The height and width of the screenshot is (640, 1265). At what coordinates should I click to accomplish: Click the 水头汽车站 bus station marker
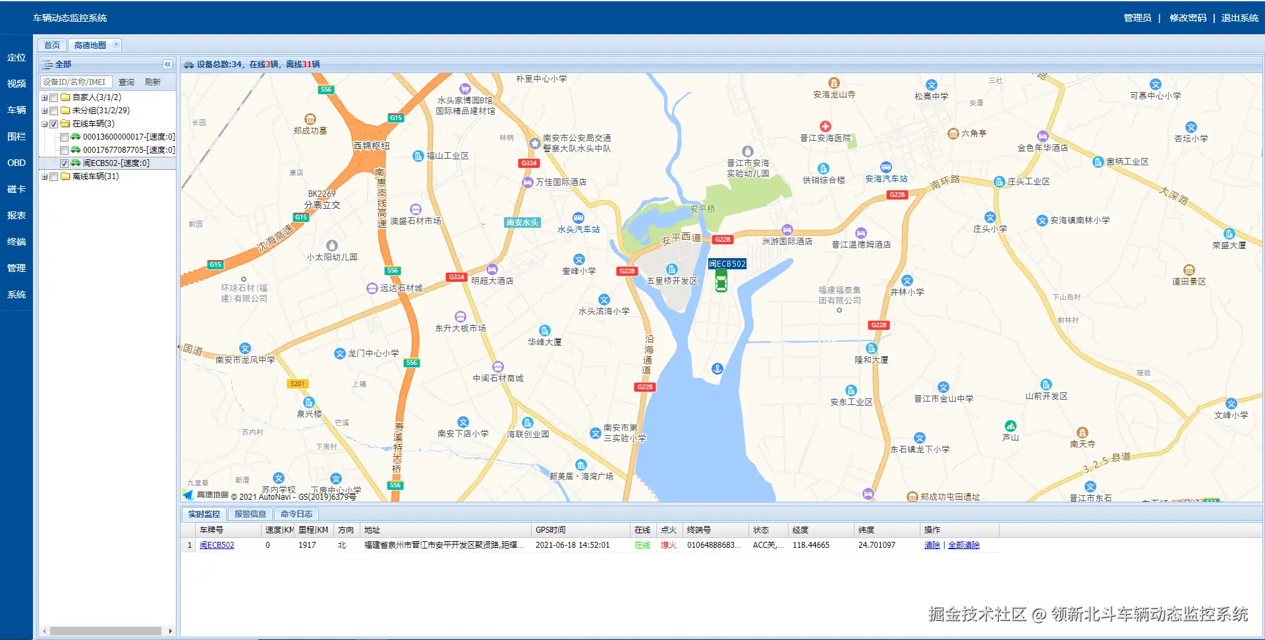coord(578,218)
